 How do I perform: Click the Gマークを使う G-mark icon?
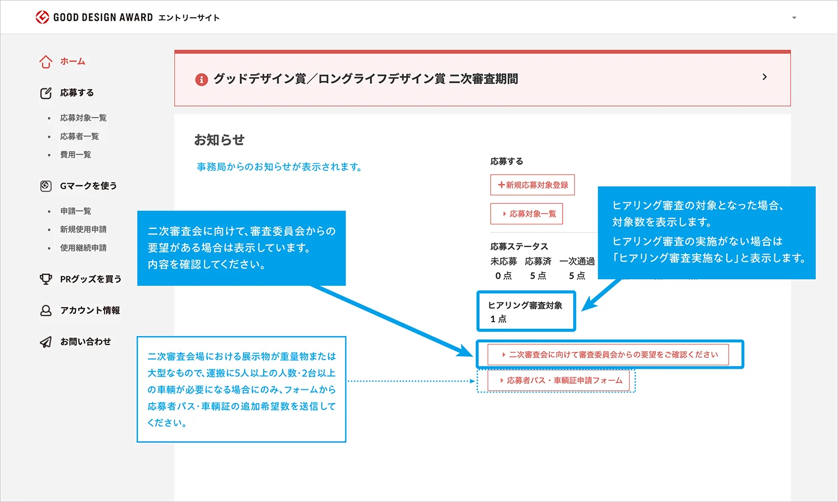[45, 185]
